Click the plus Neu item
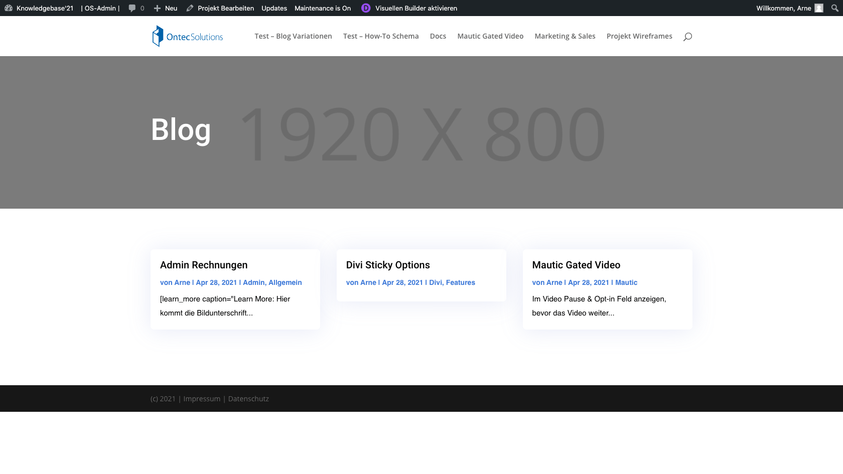The image size is (843, 474). pyautogui.click(x=166, y=8)
